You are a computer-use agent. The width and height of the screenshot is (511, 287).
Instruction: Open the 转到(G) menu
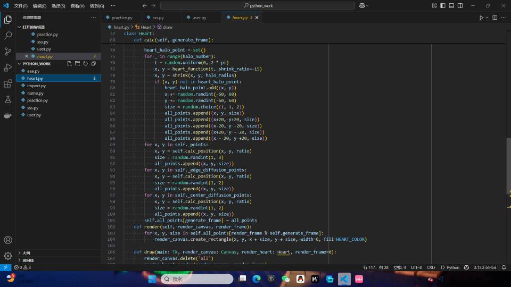click(x=97, y=6)
